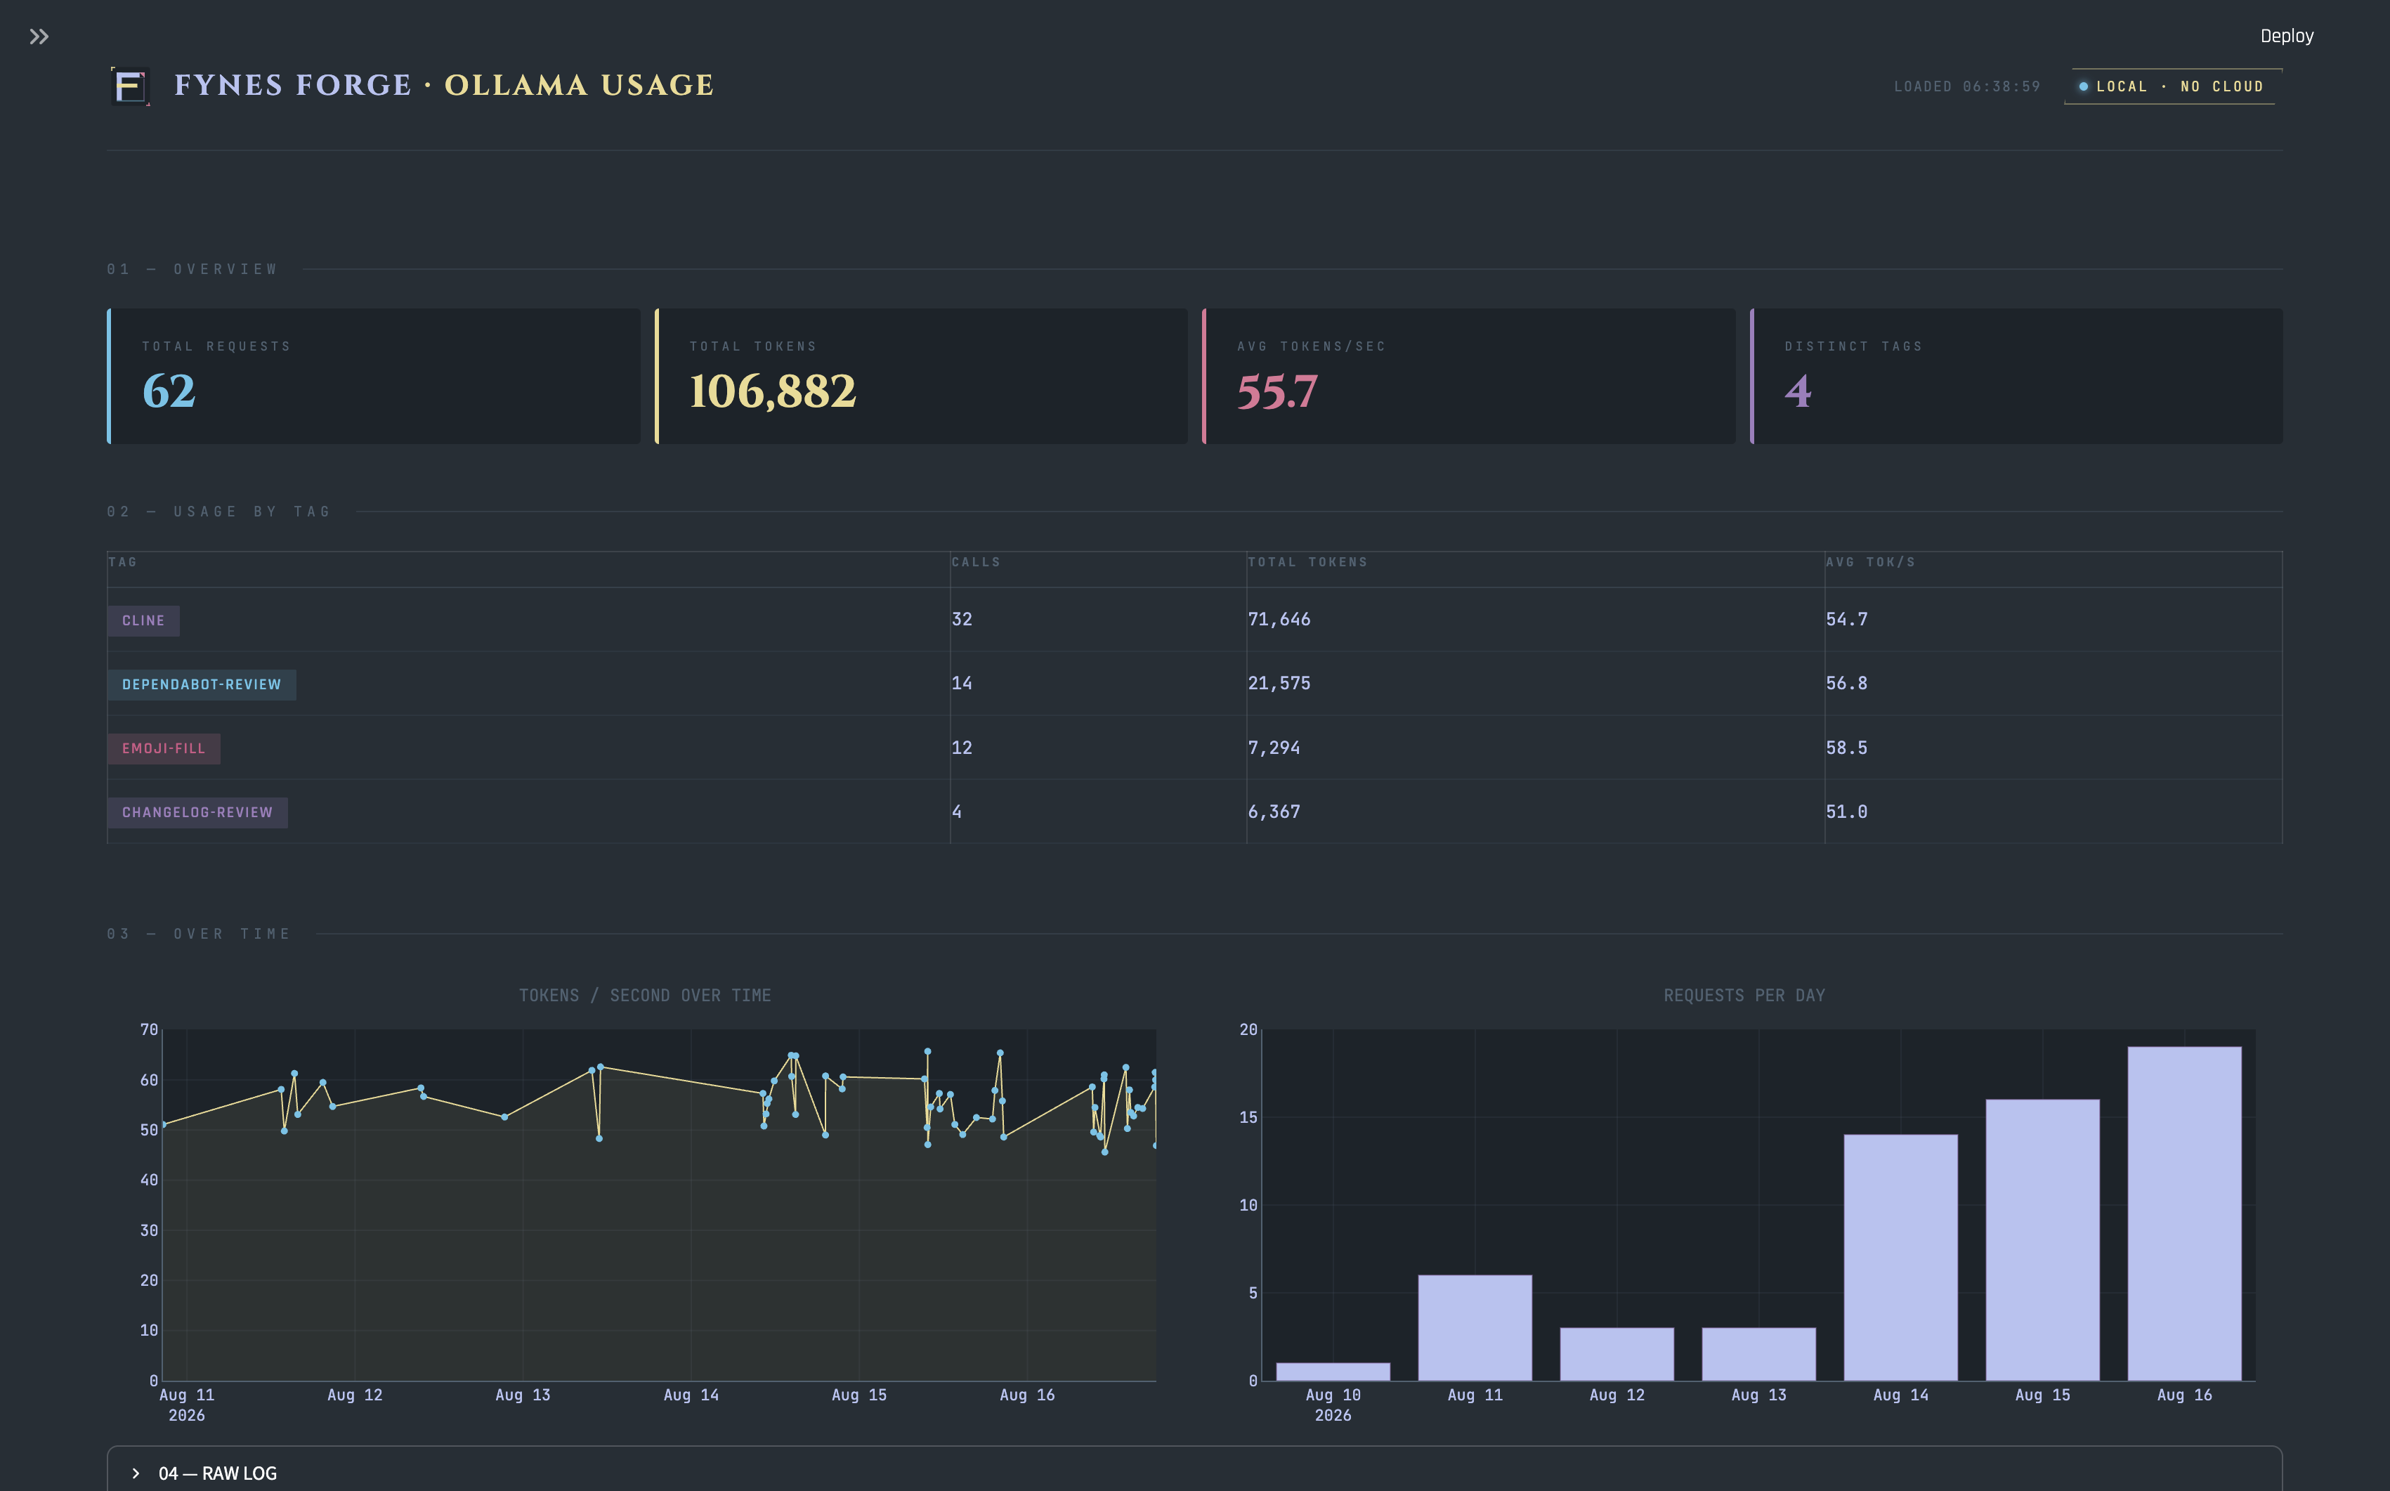Open the sidebar with the double-chevron icon
The height and width of the screenshot is (1491, 2390).
[39, 37]
